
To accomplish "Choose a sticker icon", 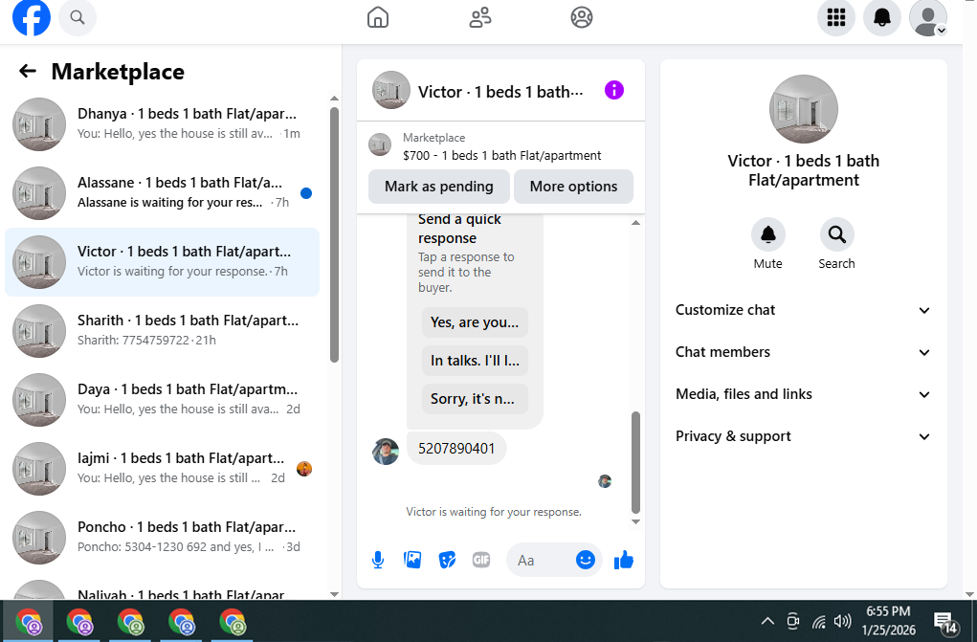I will click(x=447, y=560).
